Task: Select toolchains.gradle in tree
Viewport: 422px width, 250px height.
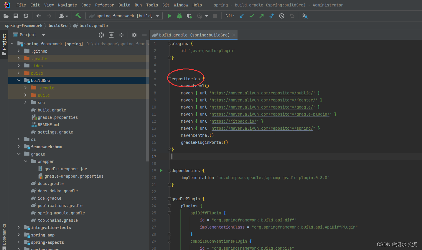Action: point(58,220)
